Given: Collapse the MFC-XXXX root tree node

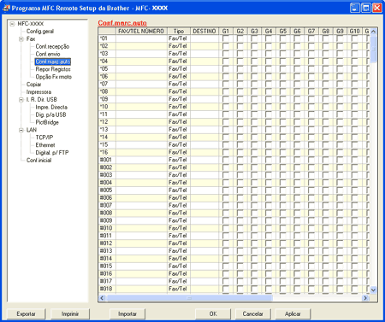Looking at the screenshot, I should (x=12, y=24).
